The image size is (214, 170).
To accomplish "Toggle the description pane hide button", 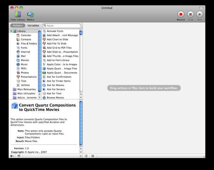I will pyautogui.click(x=19, y=156).
